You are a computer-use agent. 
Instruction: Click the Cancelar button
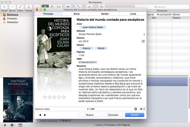tap(113, 115)
